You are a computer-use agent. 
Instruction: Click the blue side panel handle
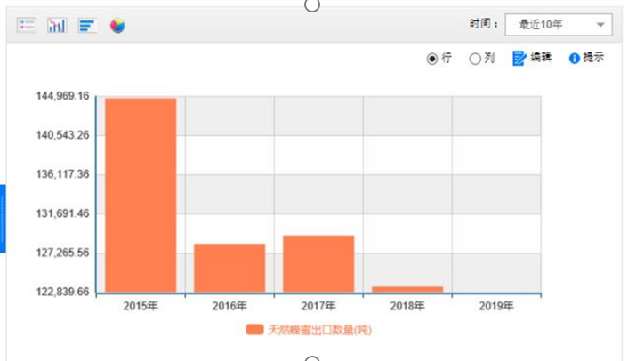[x=3, y=219]
